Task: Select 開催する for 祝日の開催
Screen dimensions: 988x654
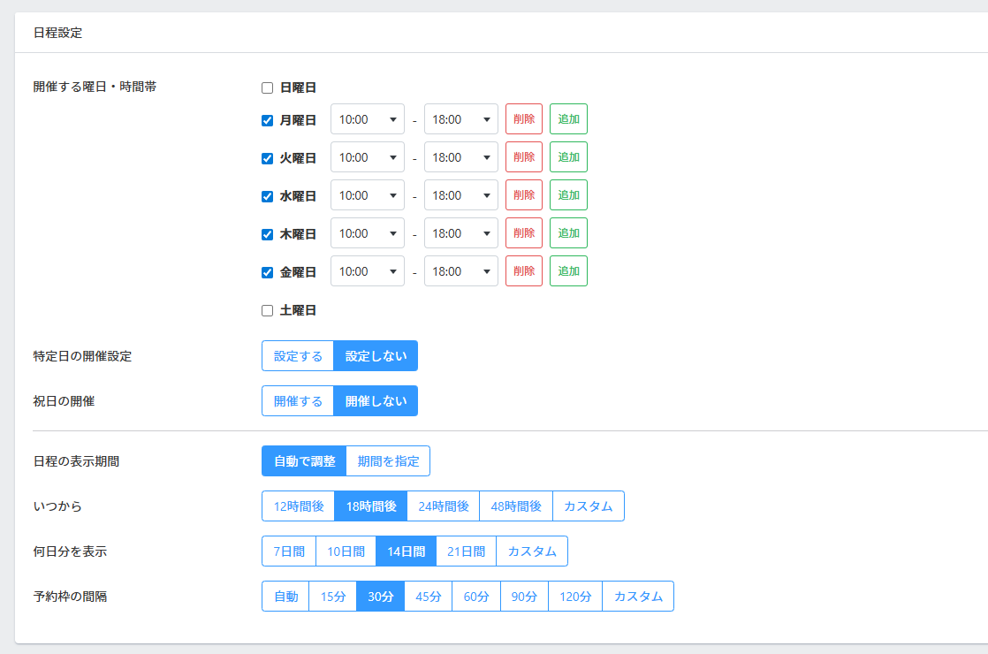Action: pos(298,401)
